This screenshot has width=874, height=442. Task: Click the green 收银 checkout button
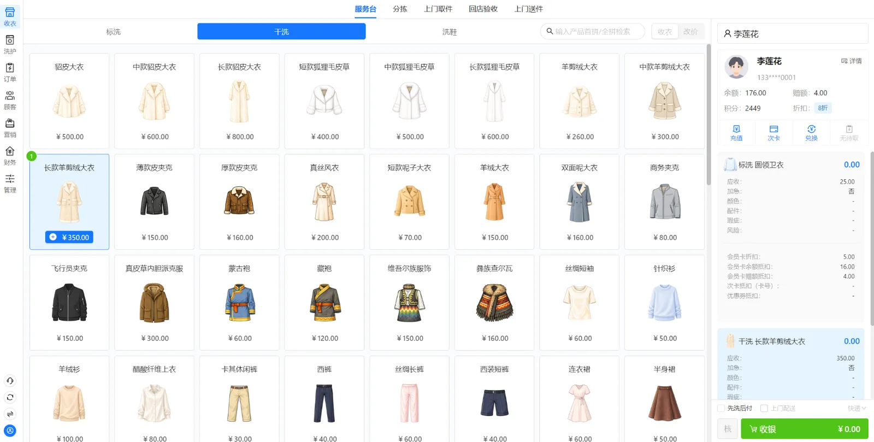804,429
